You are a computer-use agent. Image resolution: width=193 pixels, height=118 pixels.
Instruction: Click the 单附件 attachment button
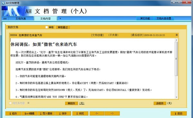[71, 103]
